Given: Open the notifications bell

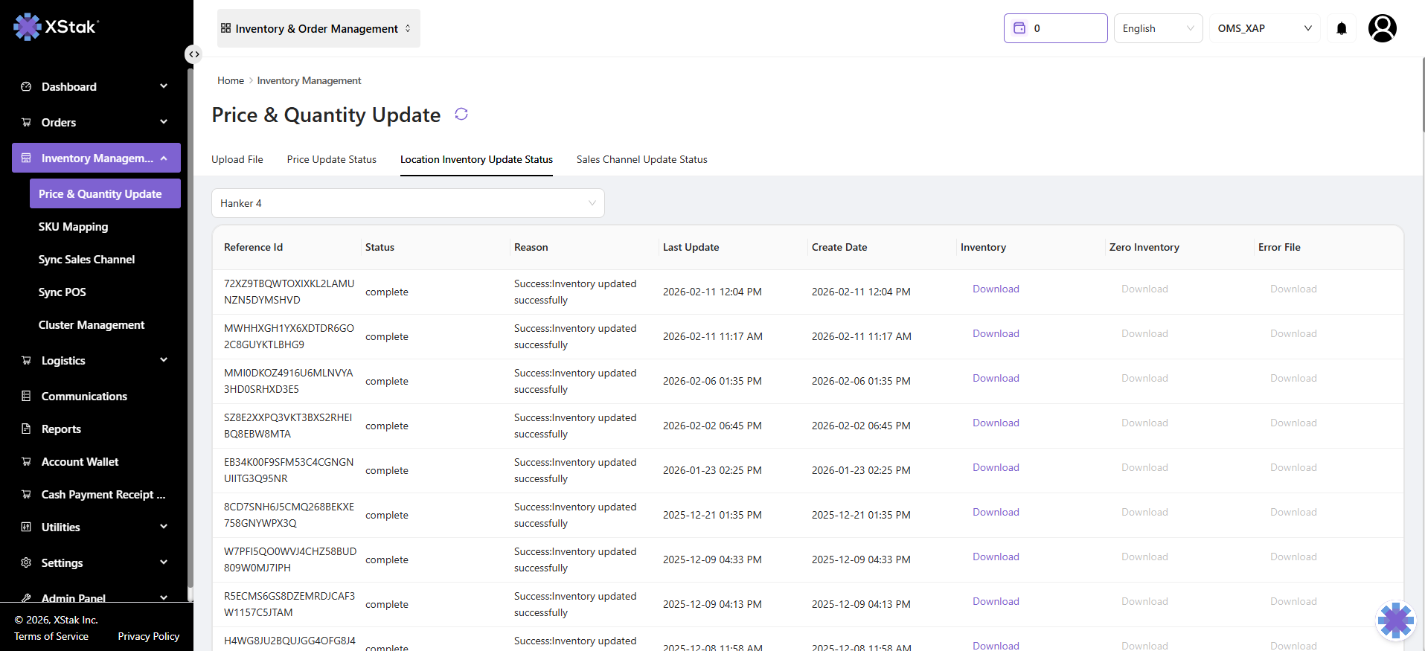Looking at the screenshot, I should click(x=1341, y=29).
